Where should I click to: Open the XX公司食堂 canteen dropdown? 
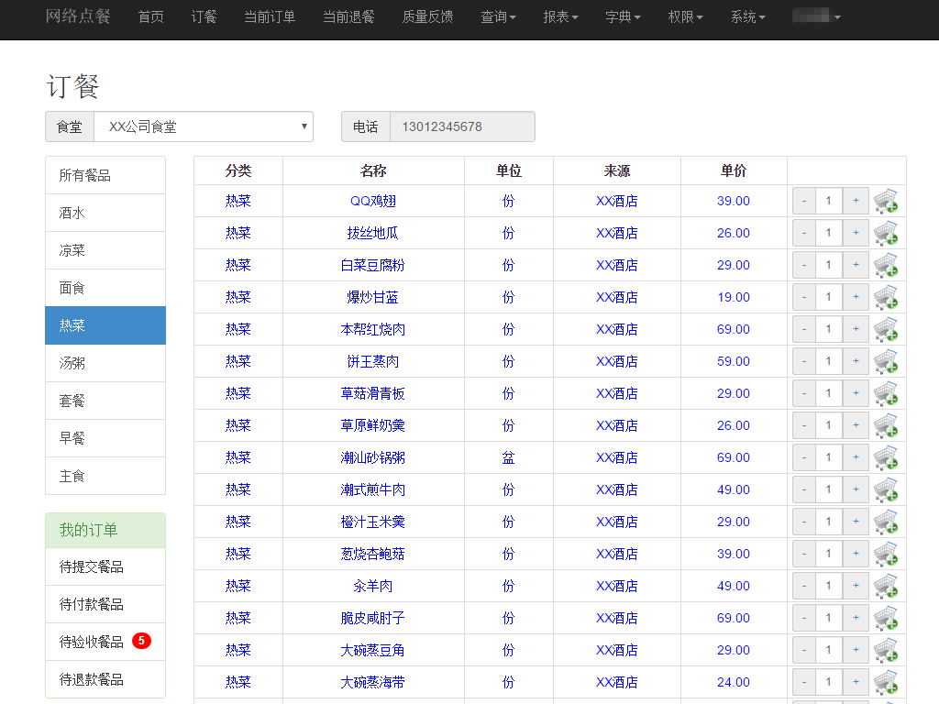[204, 126]
